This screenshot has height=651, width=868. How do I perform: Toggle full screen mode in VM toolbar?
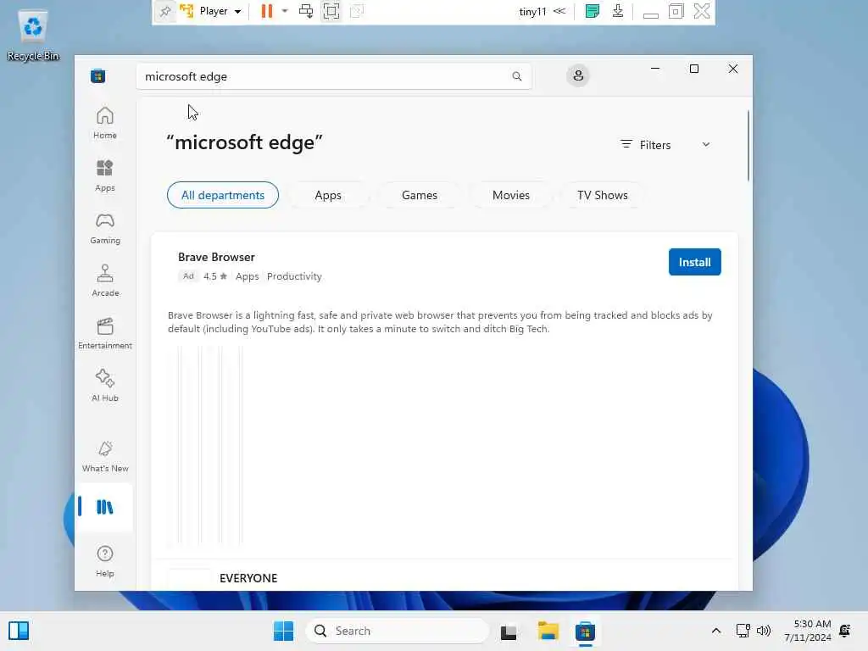click(331, 11)
